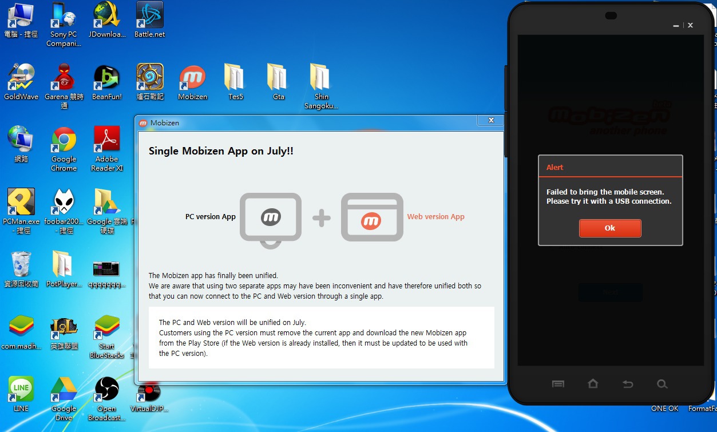This screenshot has width=717, height=432.
Task: Click the orange 'Web version App' label
Action: pos(436,217)
